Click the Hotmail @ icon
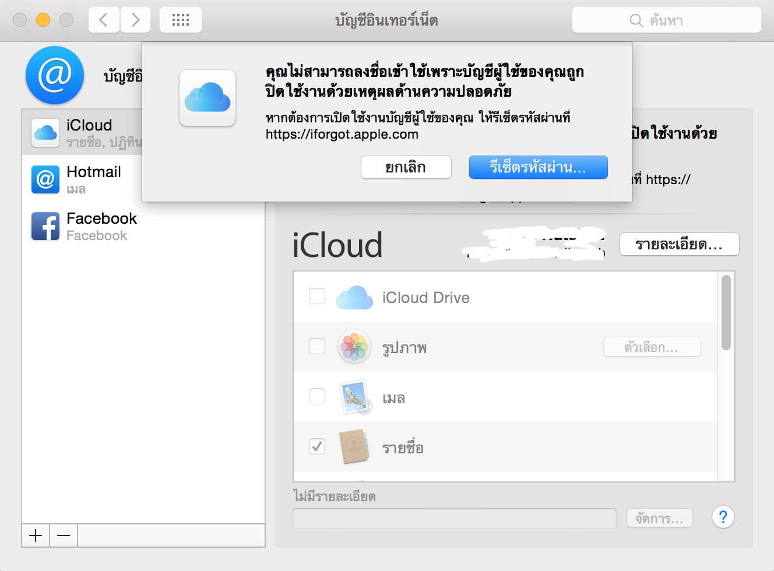The image size is (774, 571). 45,179
